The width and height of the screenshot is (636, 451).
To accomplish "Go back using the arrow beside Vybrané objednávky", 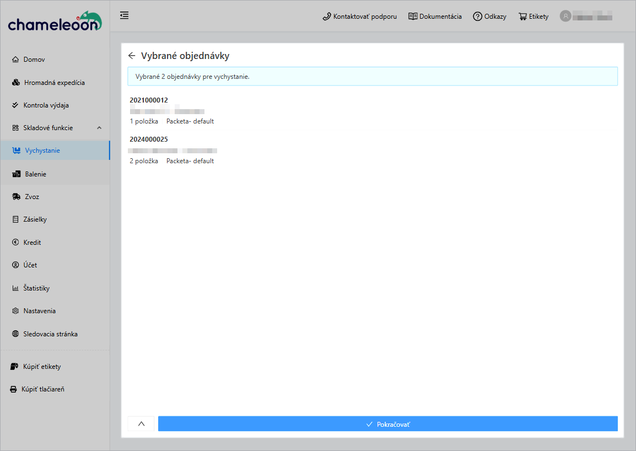I will [132, 56].
